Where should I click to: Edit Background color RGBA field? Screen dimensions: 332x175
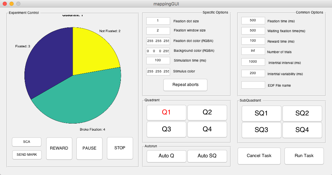pyautogui.click(x=158, y=51)
